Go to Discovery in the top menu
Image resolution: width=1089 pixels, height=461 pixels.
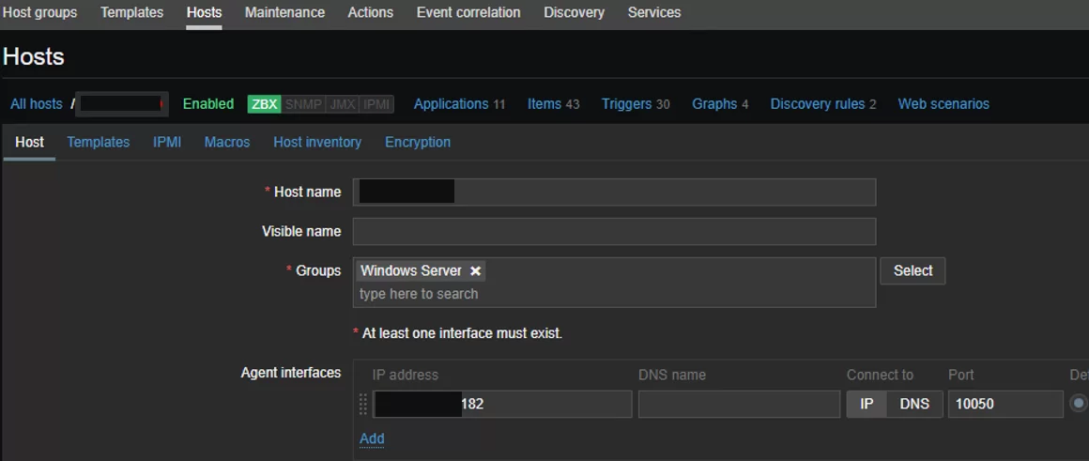[x=574, y=13]
